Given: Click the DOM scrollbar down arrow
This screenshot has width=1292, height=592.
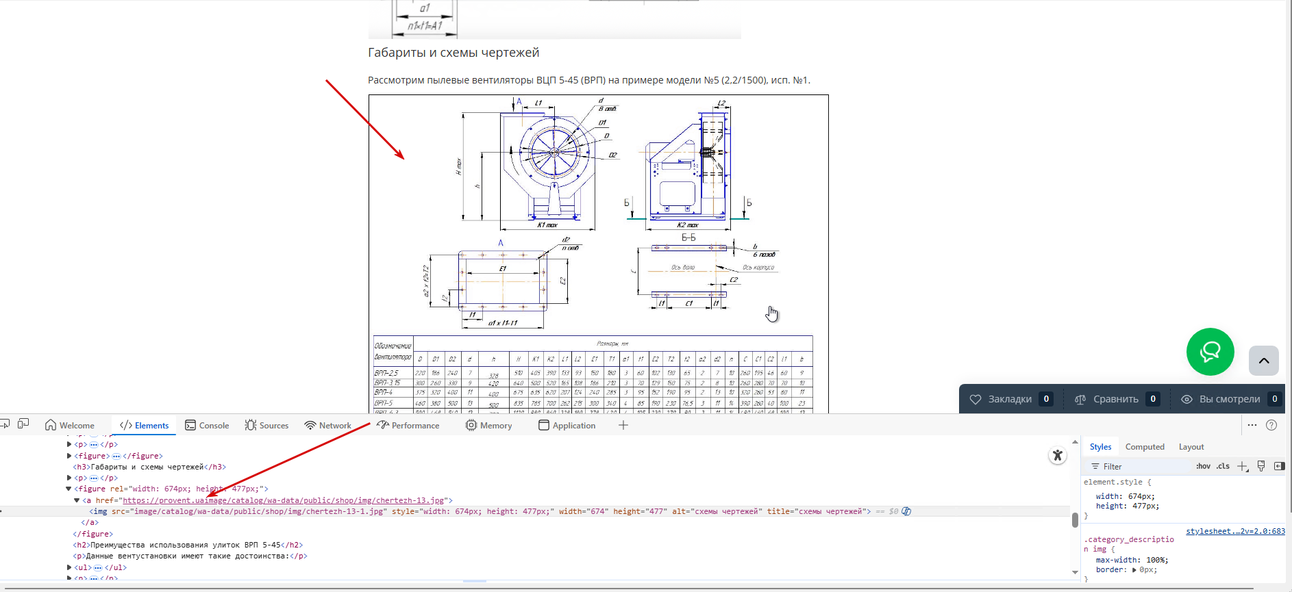Looking at the screenshot, I should 1075,571.
